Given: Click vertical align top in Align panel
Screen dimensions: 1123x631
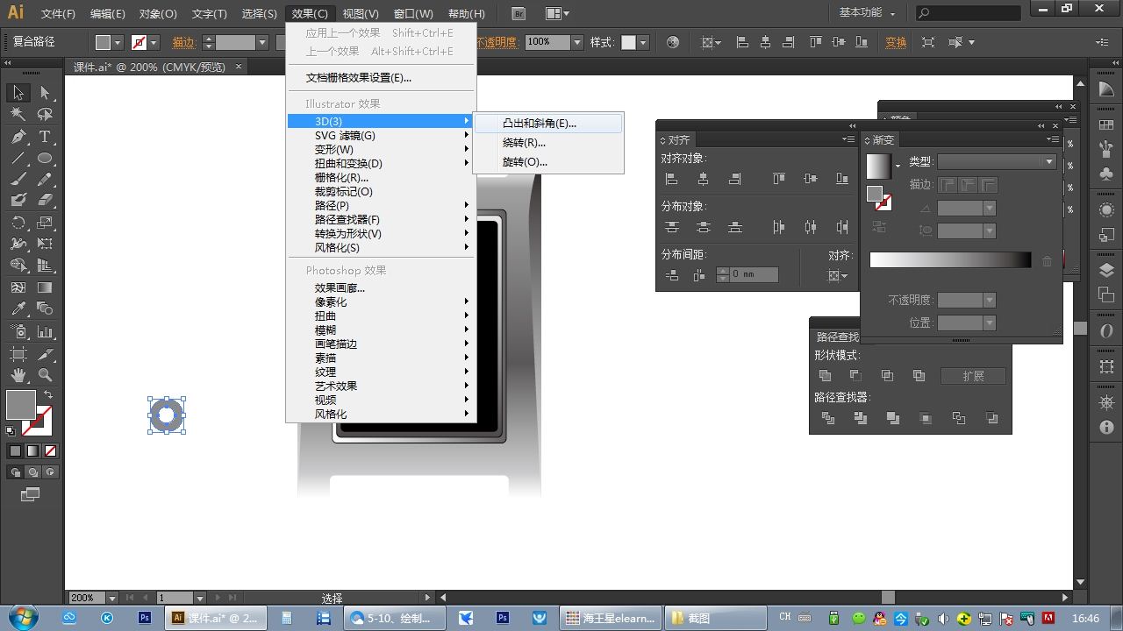Looking at the screenshot, I should (779, 179).
